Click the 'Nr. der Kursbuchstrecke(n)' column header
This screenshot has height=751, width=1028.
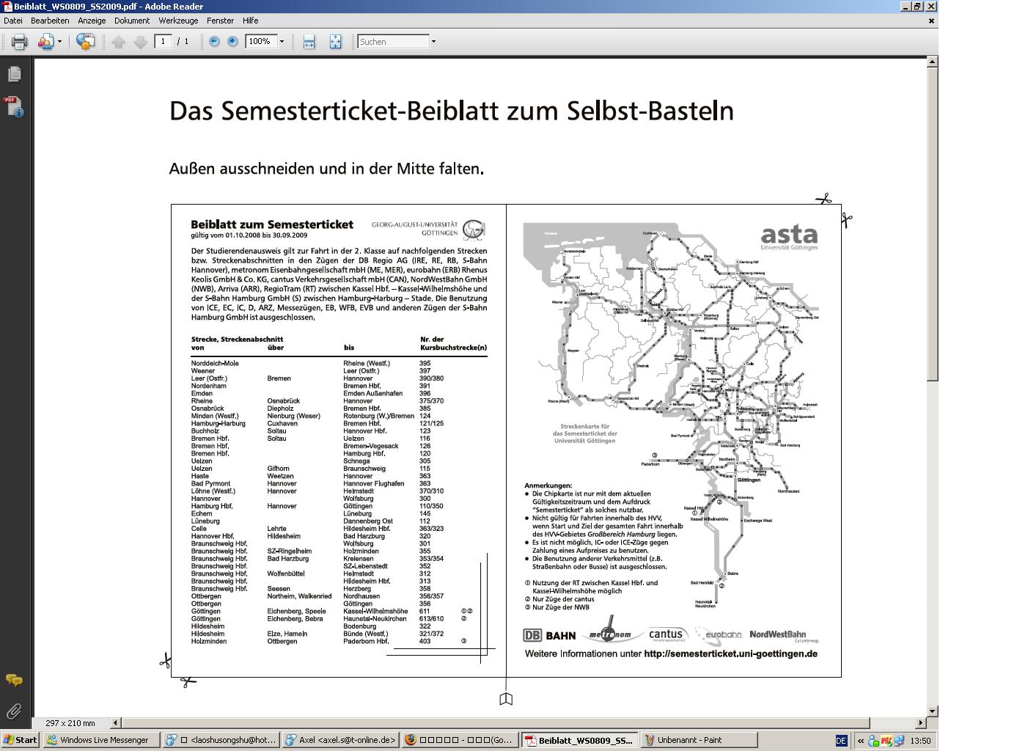[x=453, y=343]
